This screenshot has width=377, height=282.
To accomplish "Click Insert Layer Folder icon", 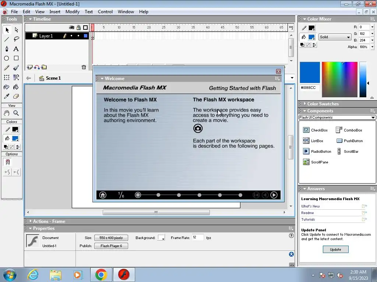I will [44, 67].
